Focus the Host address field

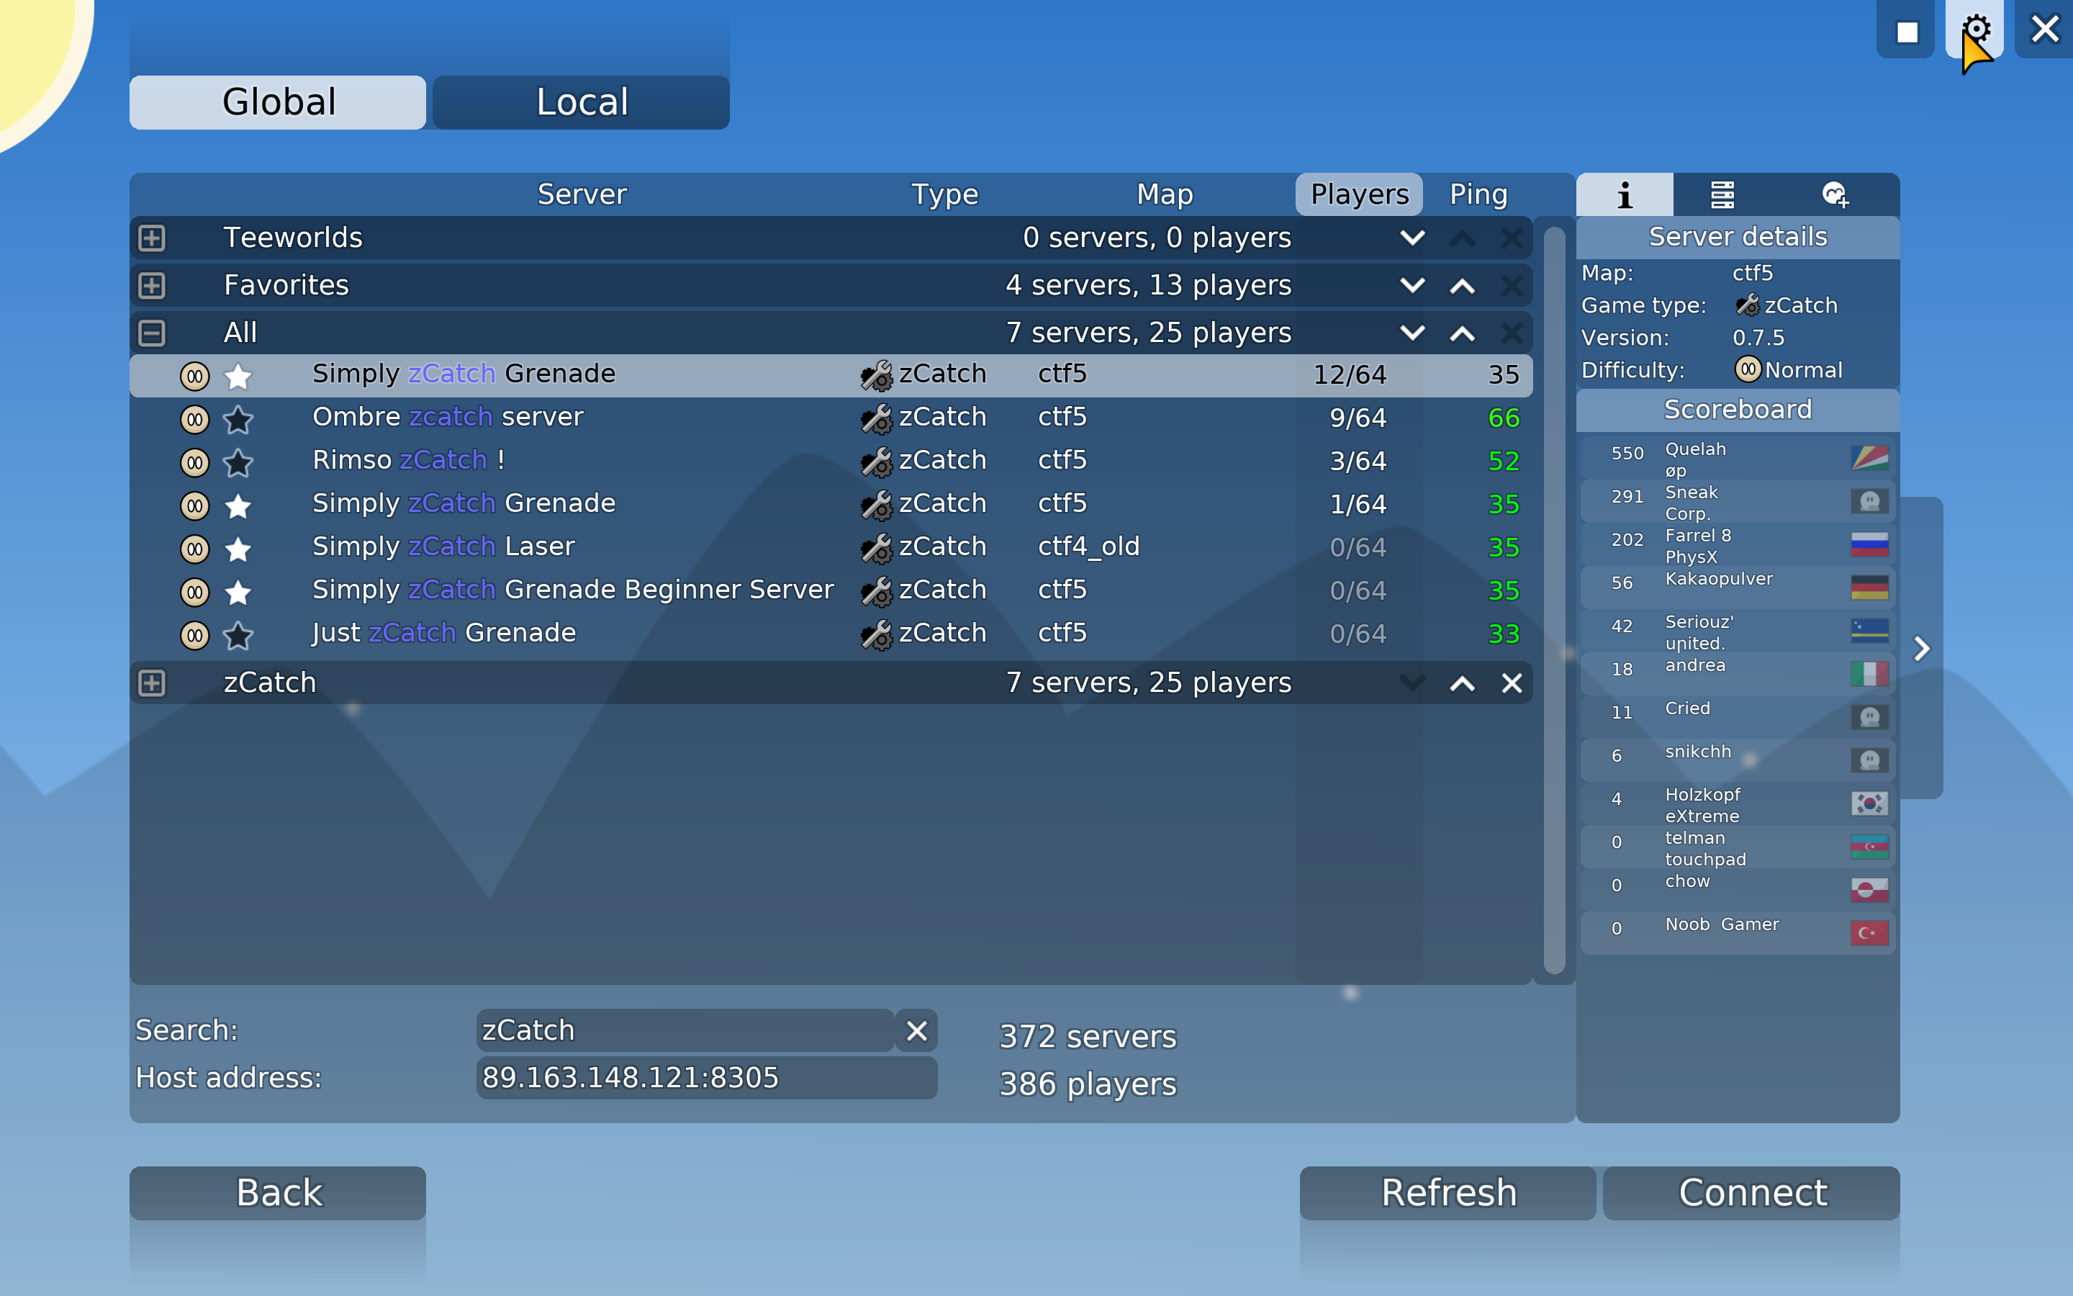707,1077
